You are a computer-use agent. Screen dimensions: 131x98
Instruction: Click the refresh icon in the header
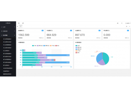pos(23,23)
